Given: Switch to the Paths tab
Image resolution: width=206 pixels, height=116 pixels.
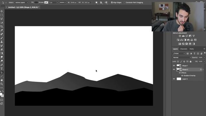Looking at the screenshot, I should [192, 49].
